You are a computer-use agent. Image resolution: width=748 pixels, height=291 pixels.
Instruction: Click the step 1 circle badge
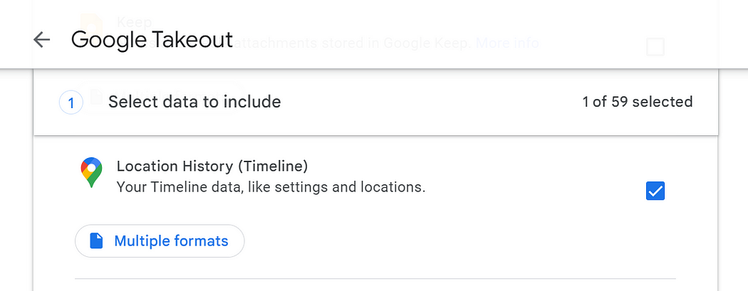coord(71,103)
